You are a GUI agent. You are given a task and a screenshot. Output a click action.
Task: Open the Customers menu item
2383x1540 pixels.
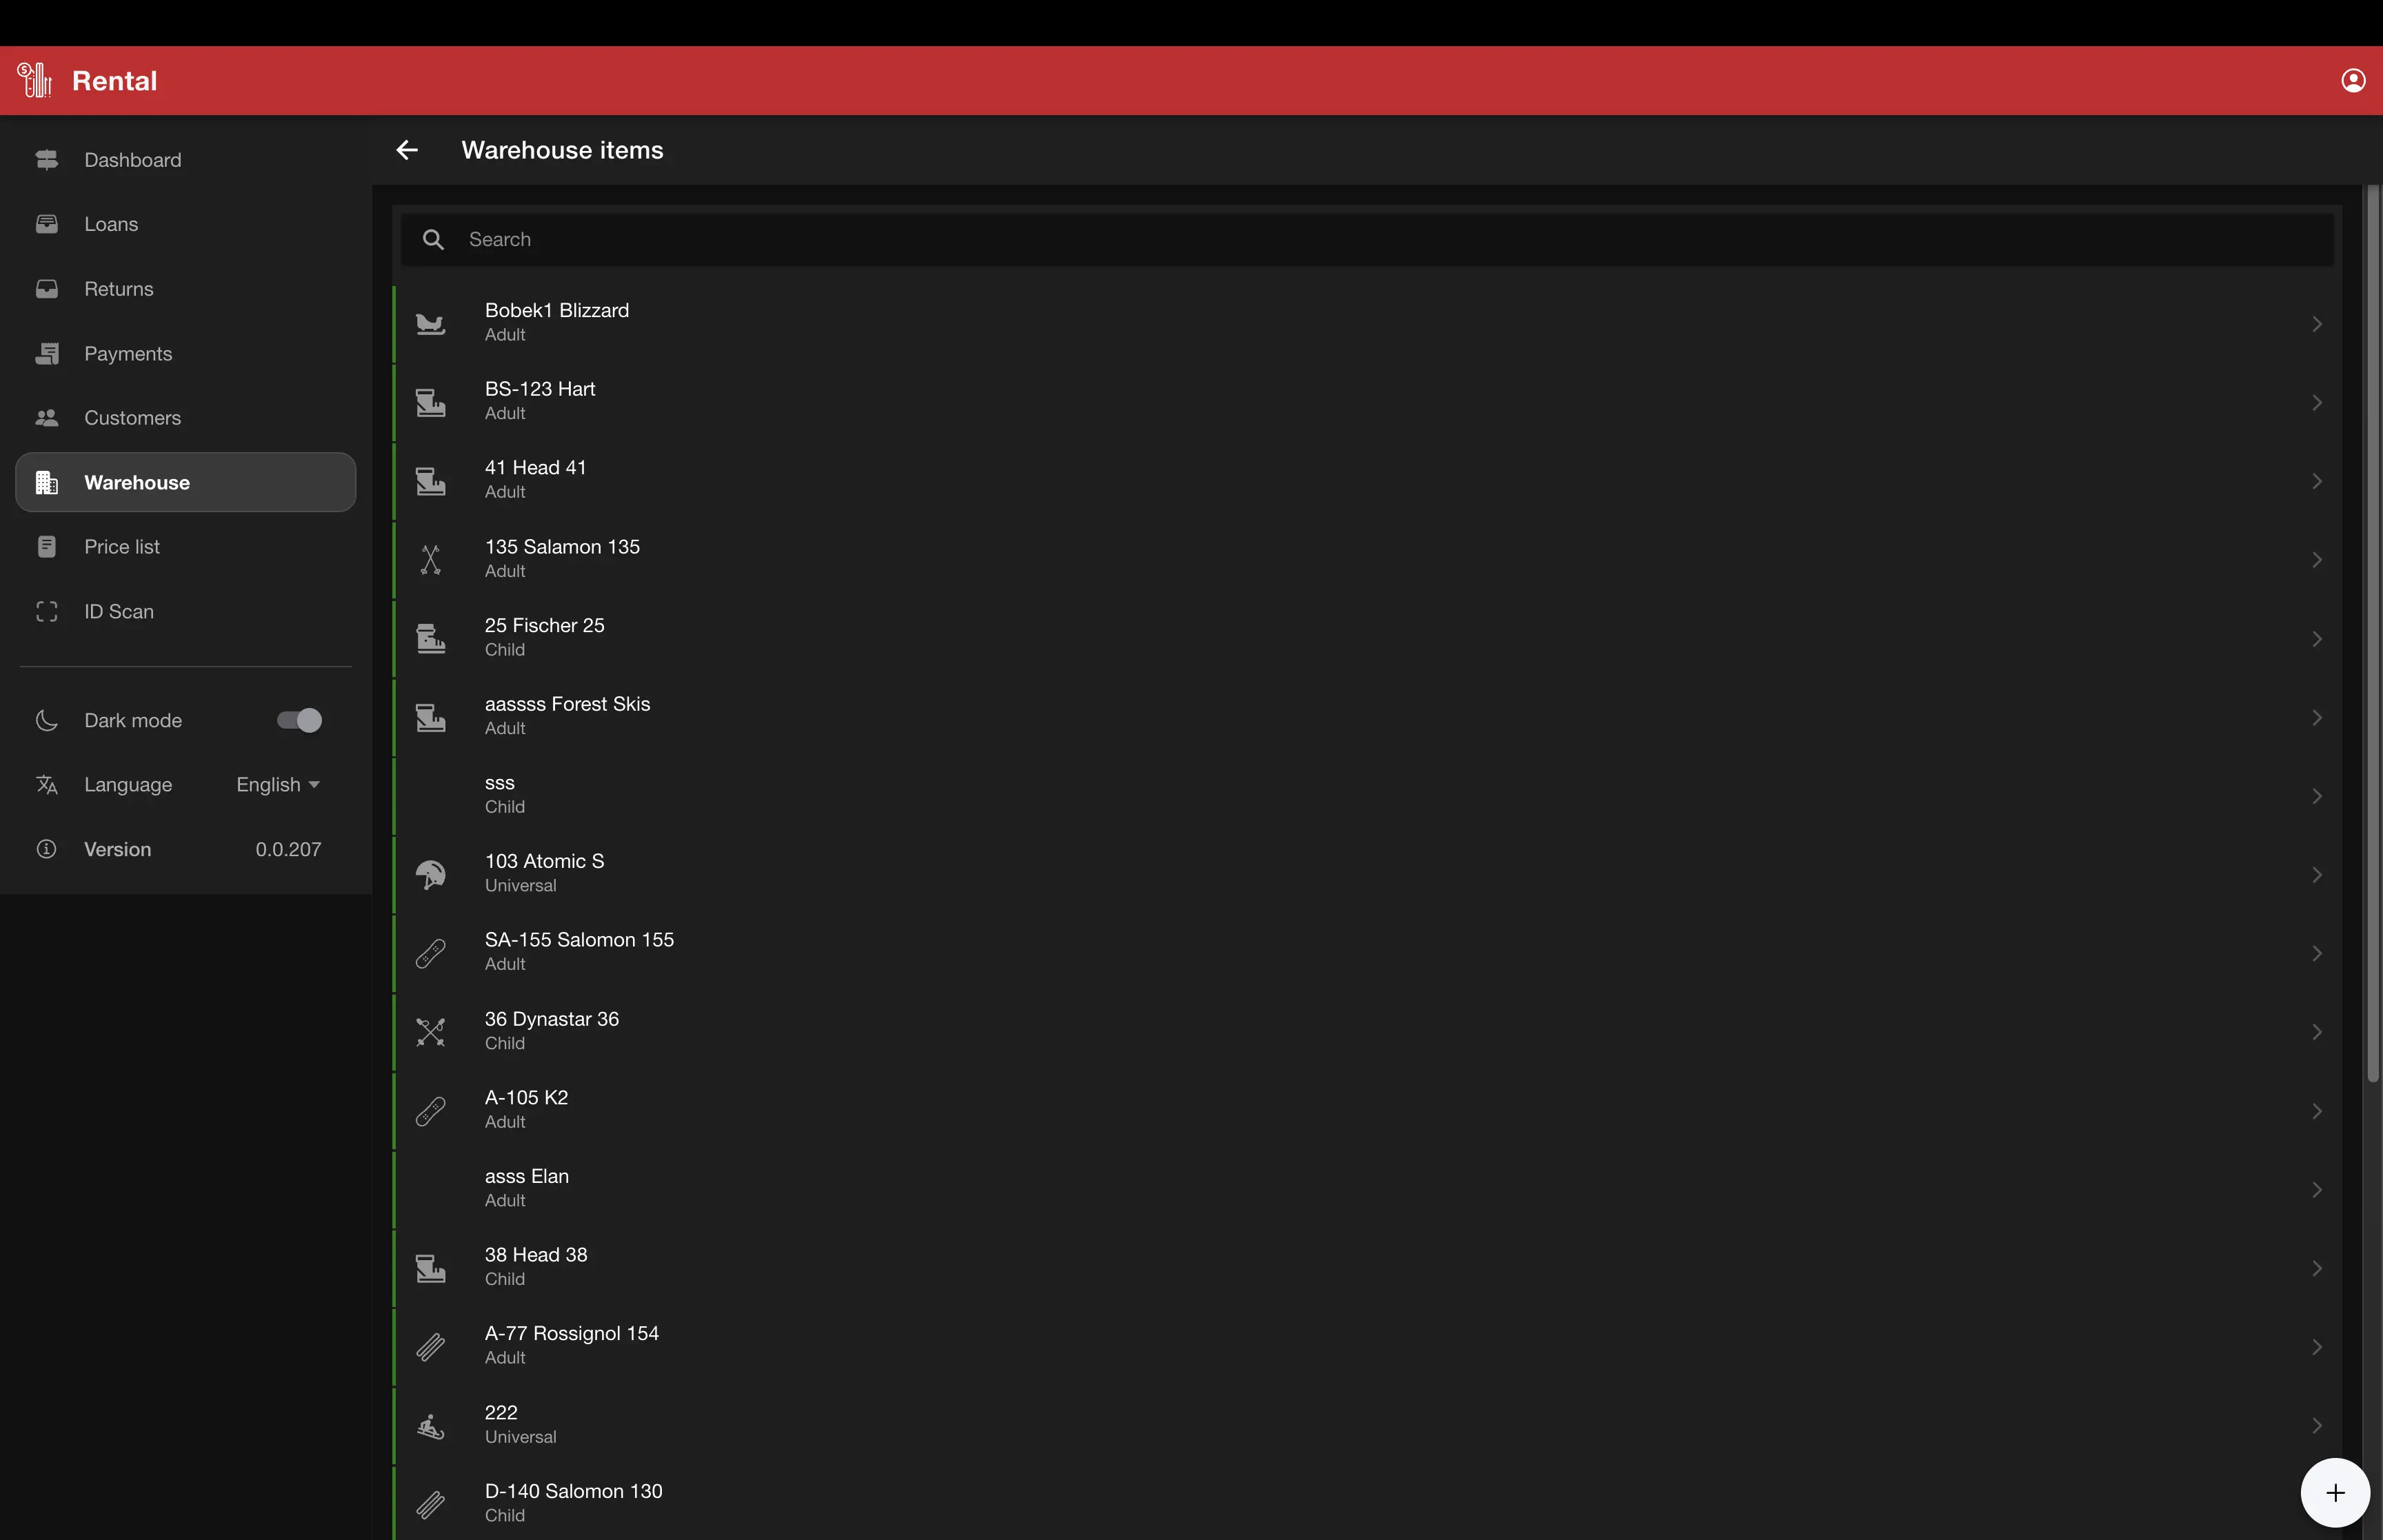[186, 418]
